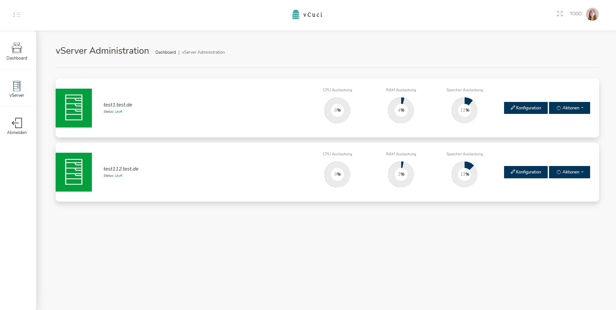Click 13% Speicher gauge of test112.test.de
This screenshot has width=616, height=310.
tap(464, 174)
